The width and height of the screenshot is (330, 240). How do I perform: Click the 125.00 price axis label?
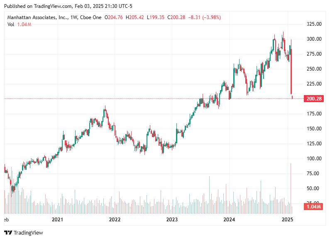click(x=314, y=144)
